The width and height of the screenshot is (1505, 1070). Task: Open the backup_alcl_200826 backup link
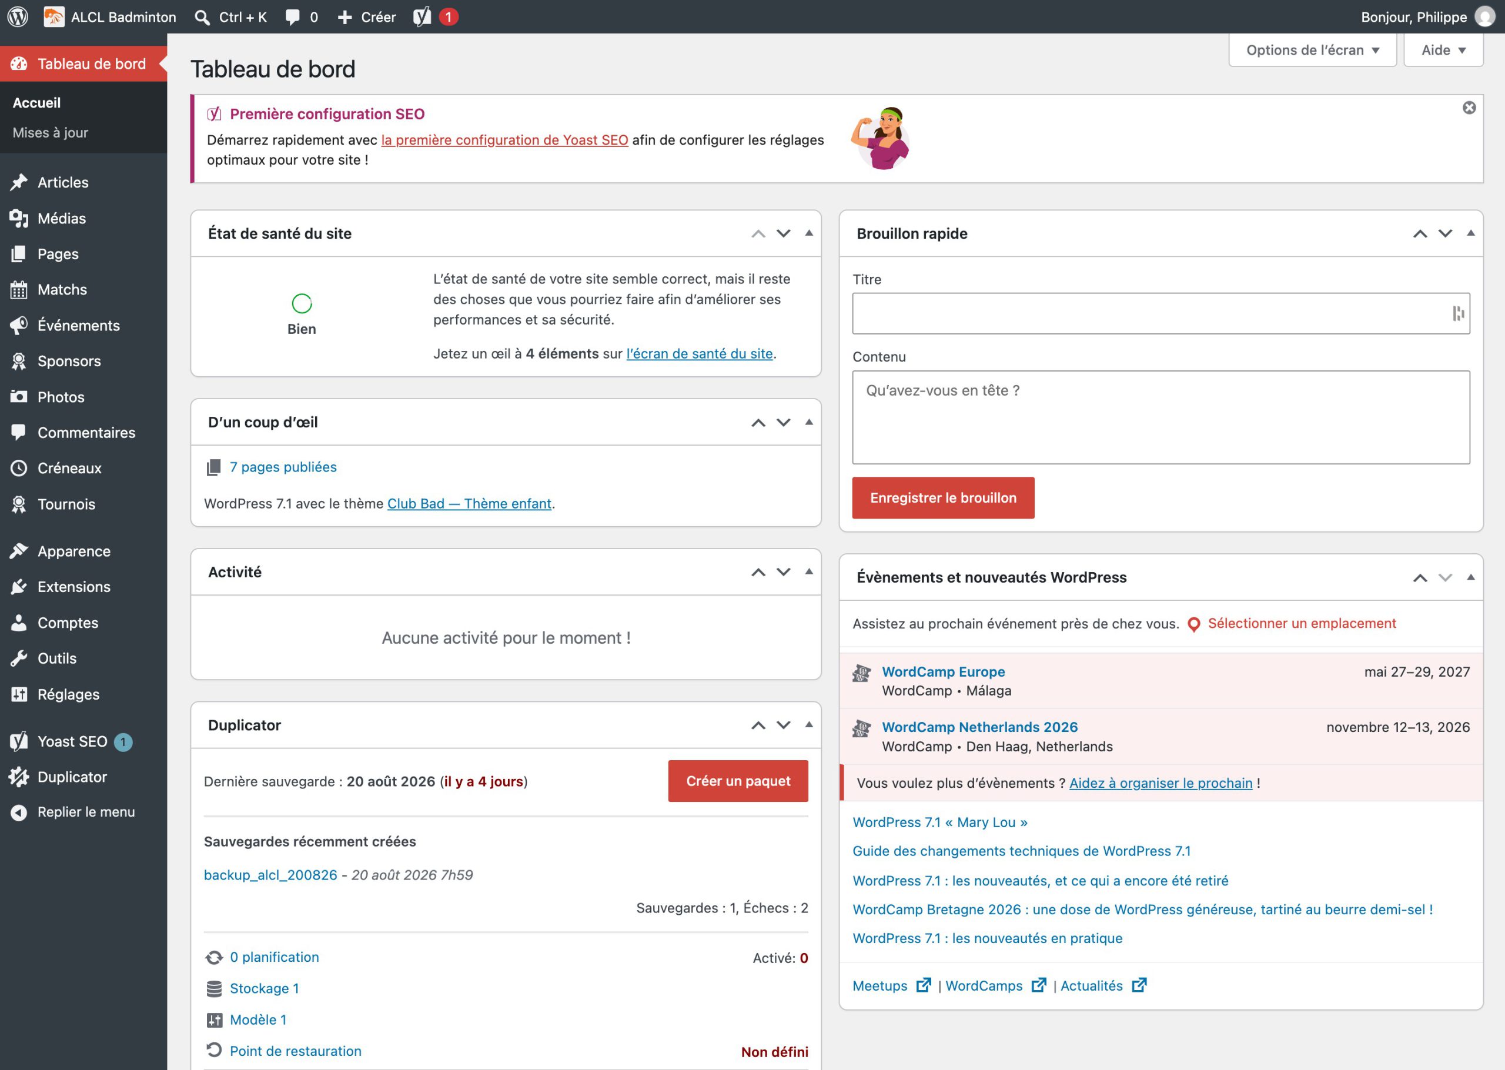coord(270,875)
